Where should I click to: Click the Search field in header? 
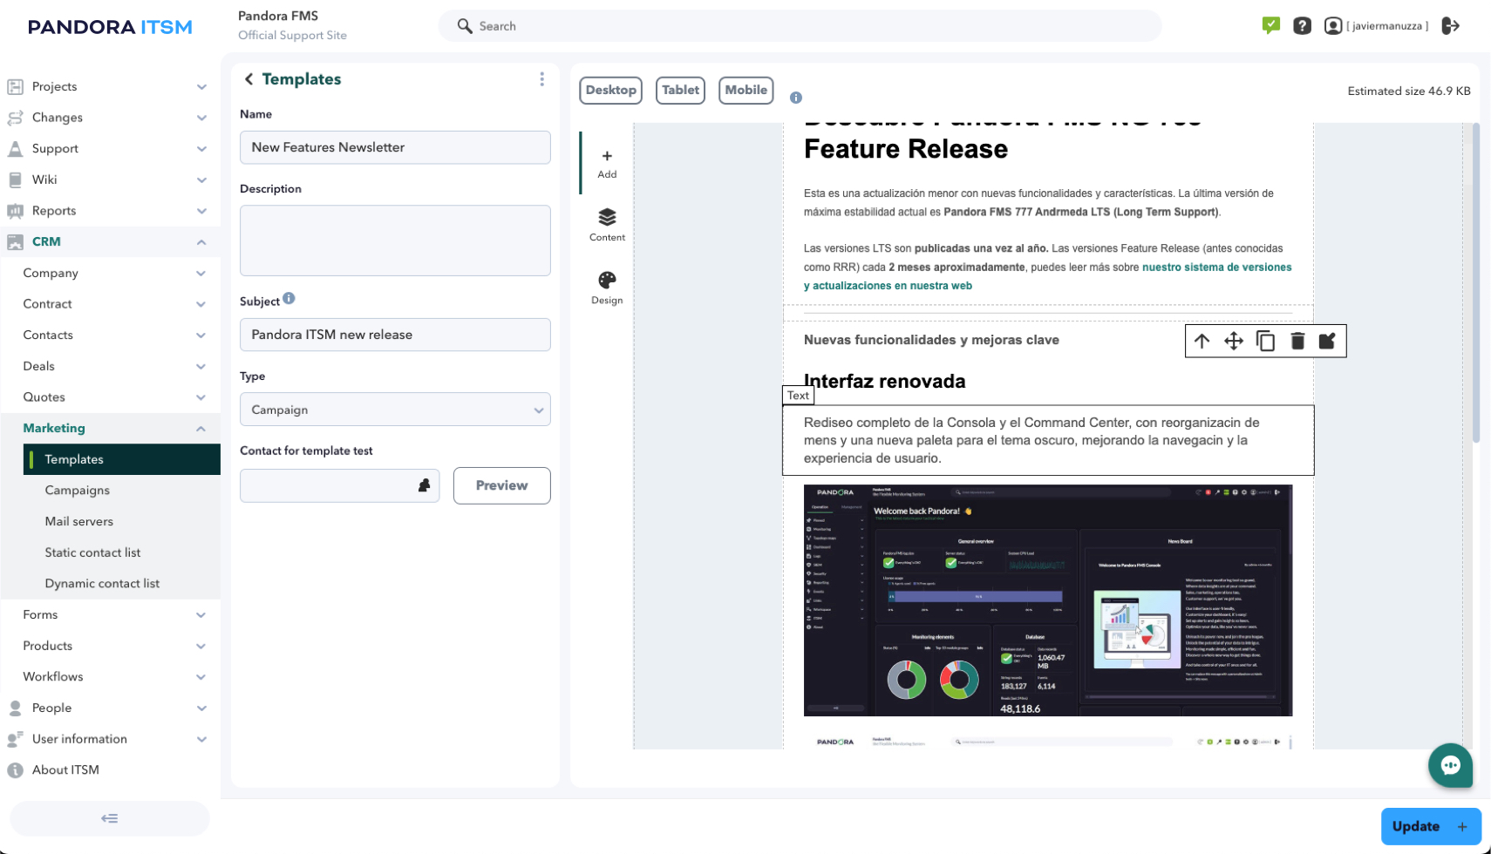point(800,26)
